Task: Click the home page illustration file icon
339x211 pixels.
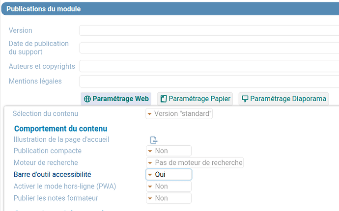Action: coord(154,140)
